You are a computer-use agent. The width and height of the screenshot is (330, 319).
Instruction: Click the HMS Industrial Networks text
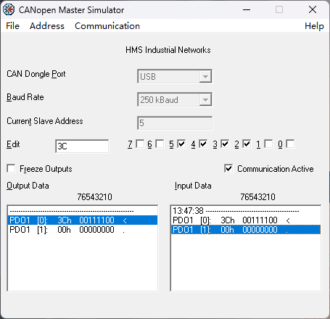pos(168,50)
